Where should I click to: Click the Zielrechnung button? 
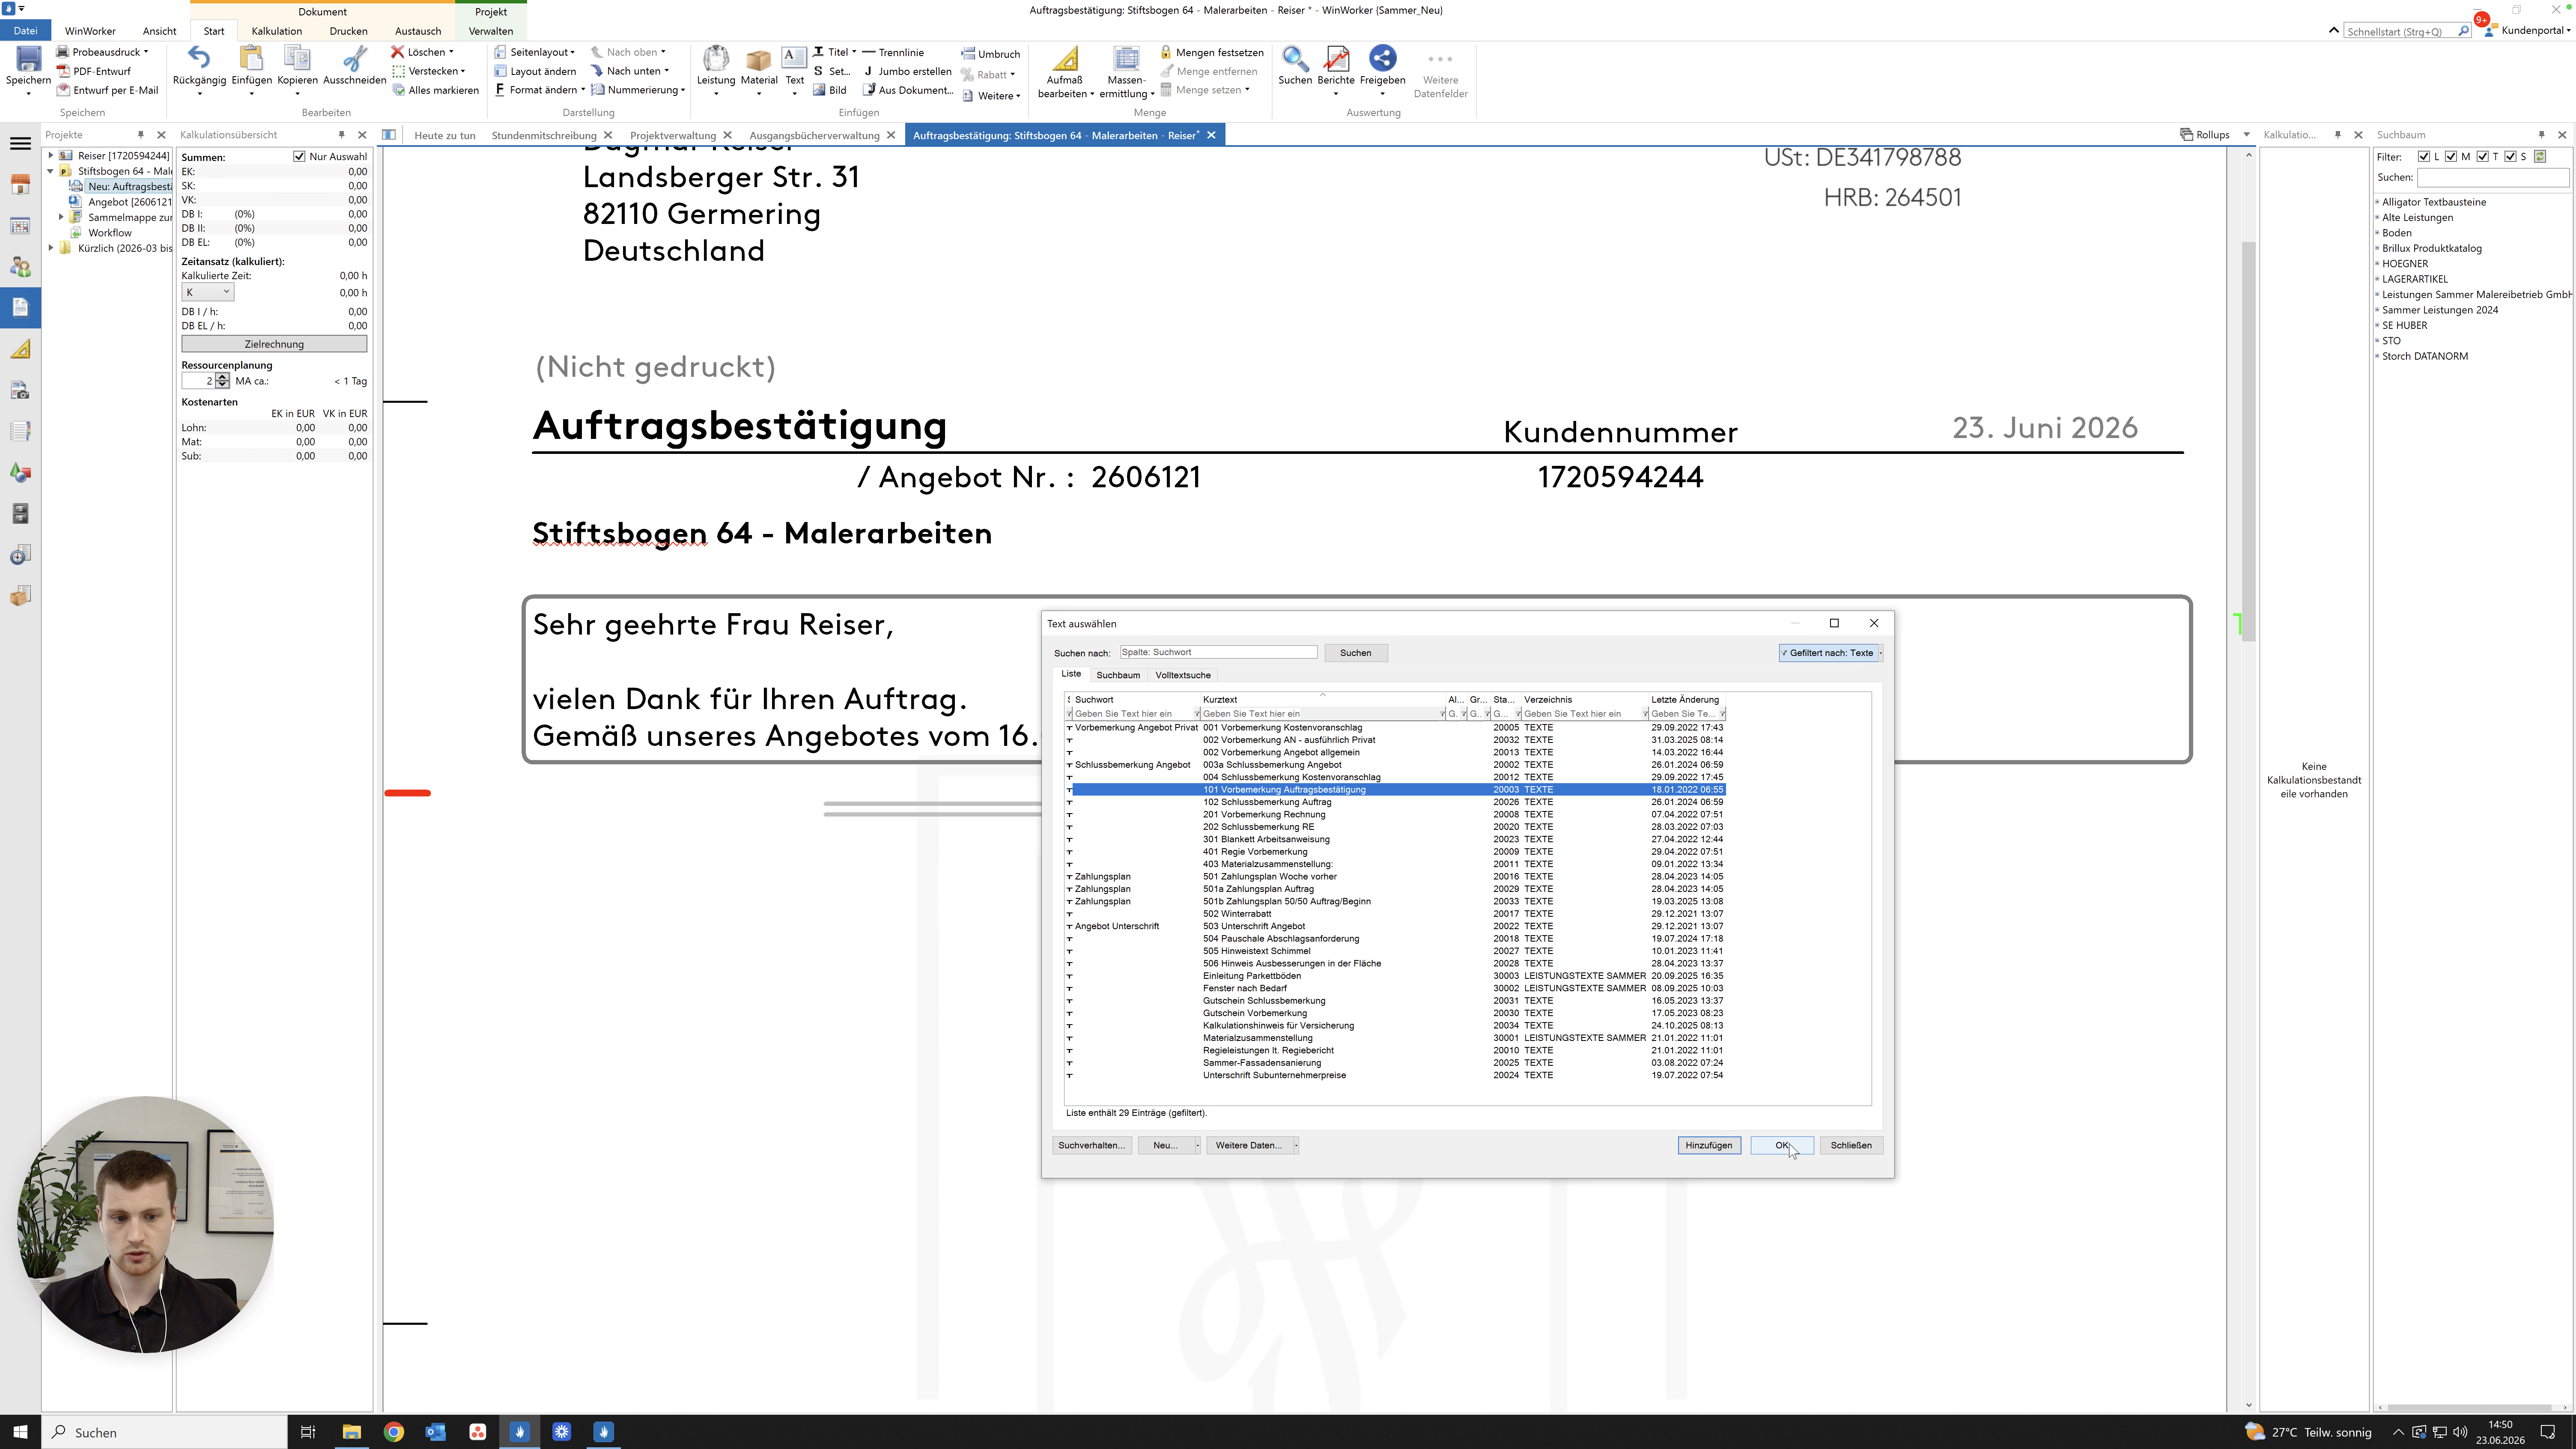point(274,344)
